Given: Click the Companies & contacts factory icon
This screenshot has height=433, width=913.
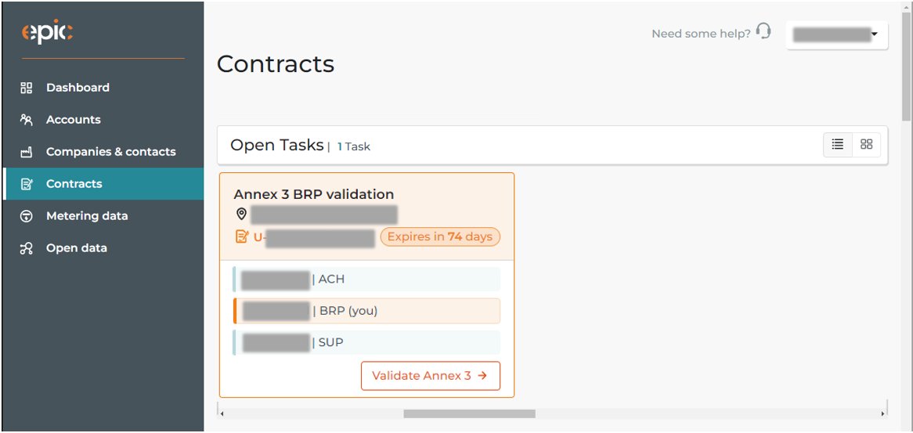Looking at the screenshot, I should click(x=26, y=152).
